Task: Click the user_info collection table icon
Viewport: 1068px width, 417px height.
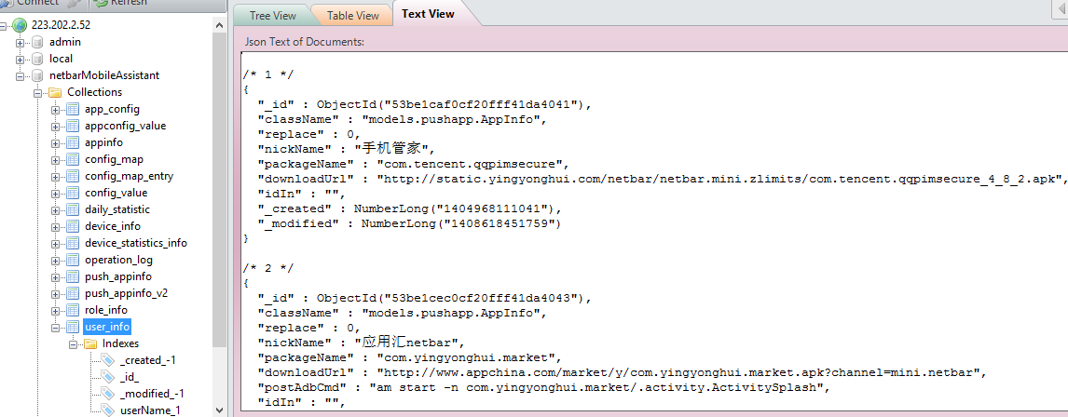Action: click(x=73, y=328)
